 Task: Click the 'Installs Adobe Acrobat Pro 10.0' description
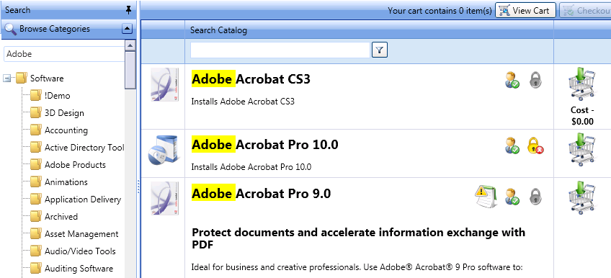coord(251,167)
